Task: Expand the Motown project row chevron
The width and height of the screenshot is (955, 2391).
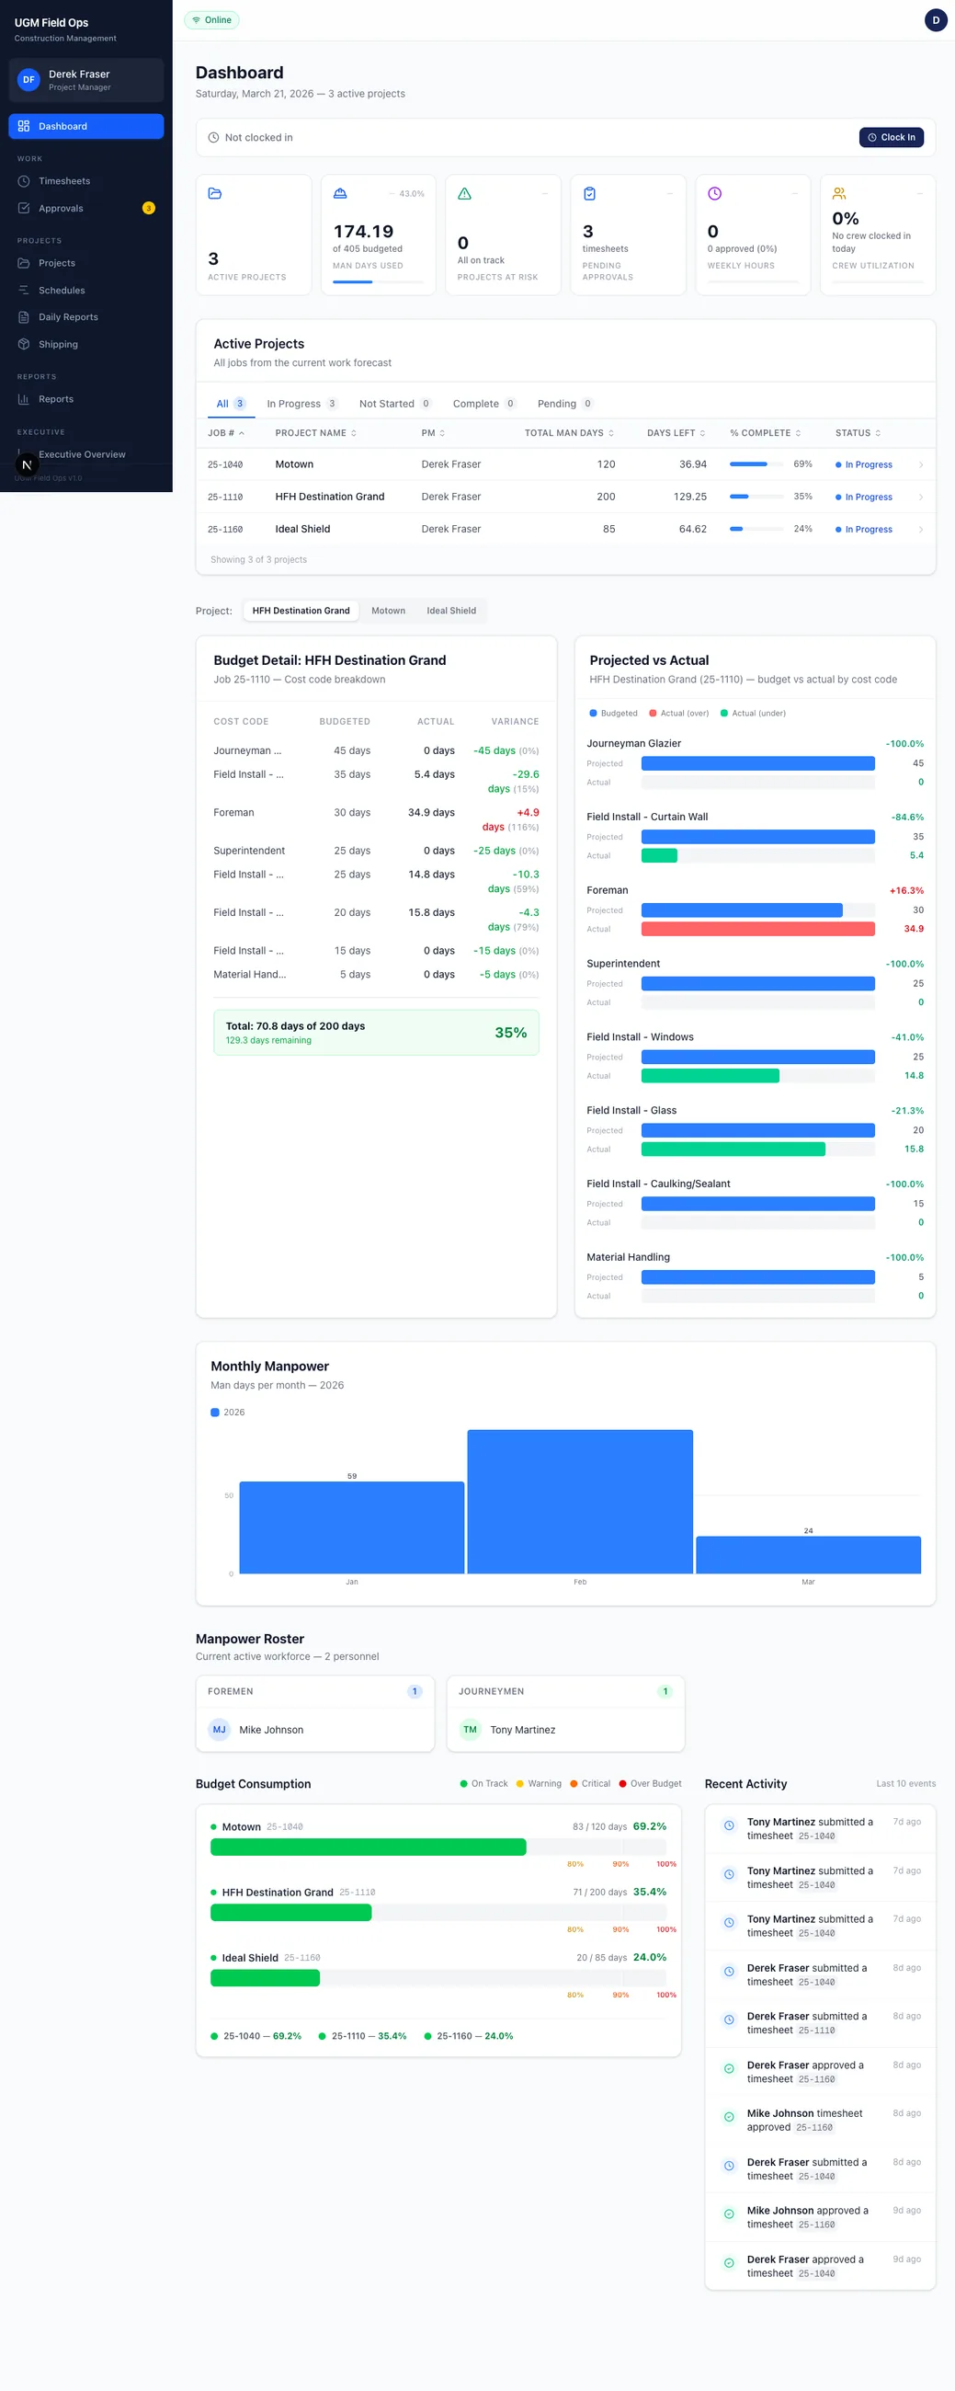Action: (920, 464)
